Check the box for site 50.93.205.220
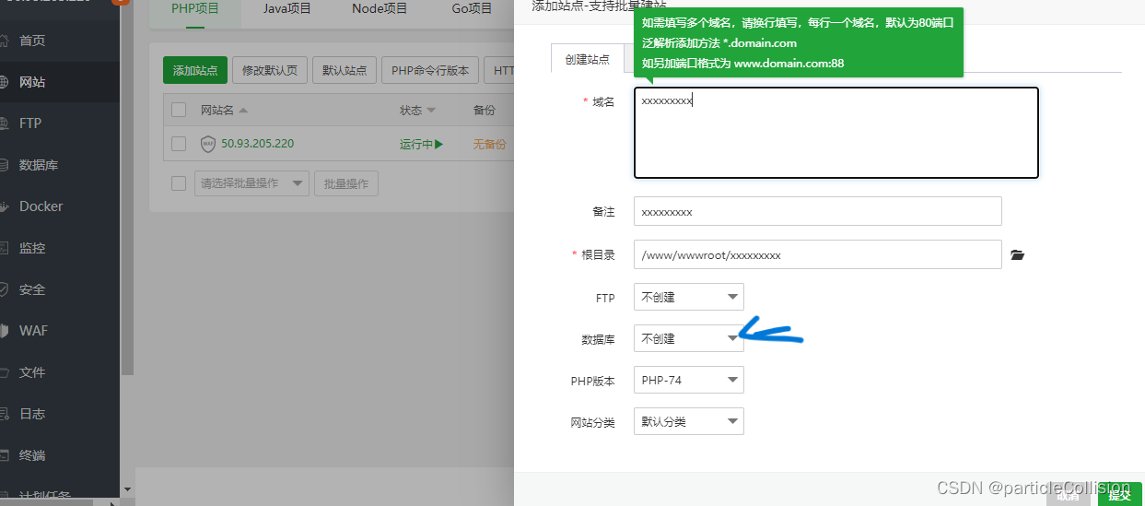 (x=179, y=144)
